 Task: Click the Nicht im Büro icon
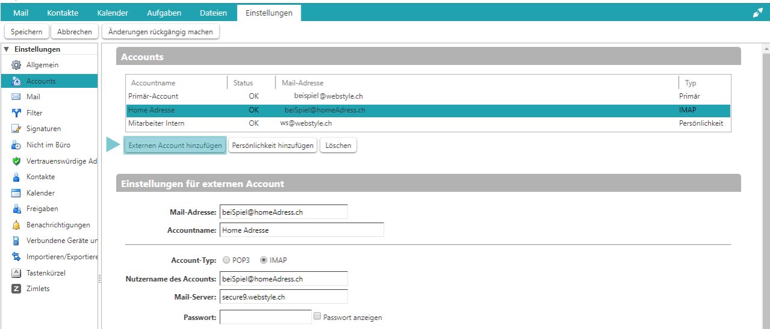[x=17, y=145]
